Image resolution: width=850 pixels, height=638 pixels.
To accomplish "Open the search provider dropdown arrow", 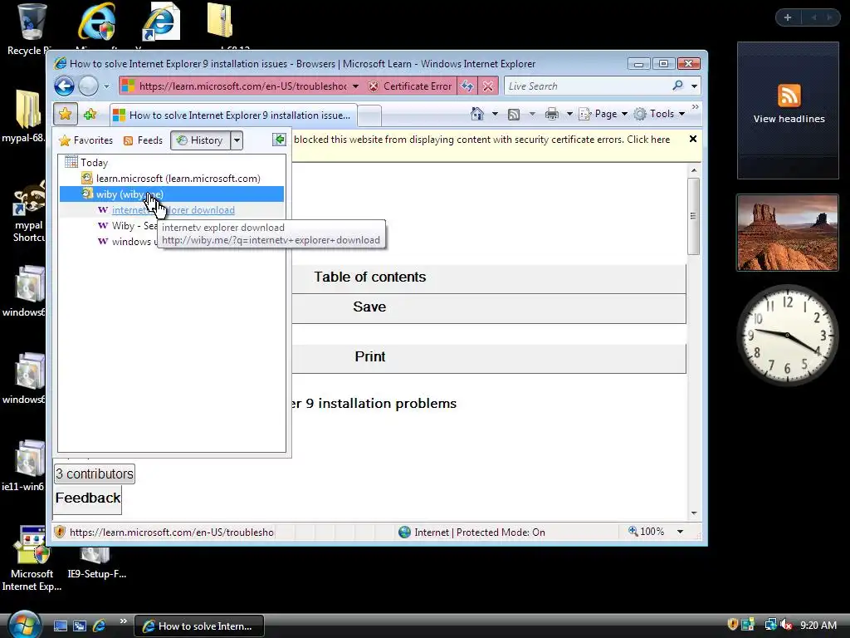I will [694, 86].
